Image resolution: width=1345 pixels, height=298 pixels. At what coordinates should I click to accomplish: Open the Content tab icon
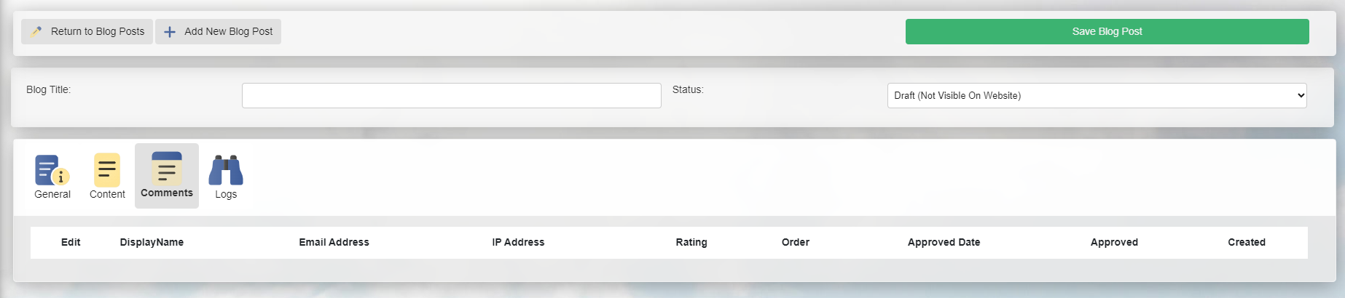[x=107, y=170]
